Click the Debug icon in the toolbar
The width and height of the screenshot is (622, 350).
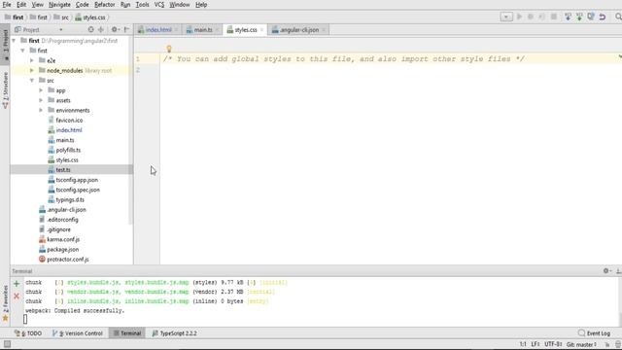pos(531,17)
